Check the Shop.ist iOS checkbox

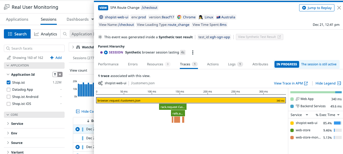click(9, 104)
